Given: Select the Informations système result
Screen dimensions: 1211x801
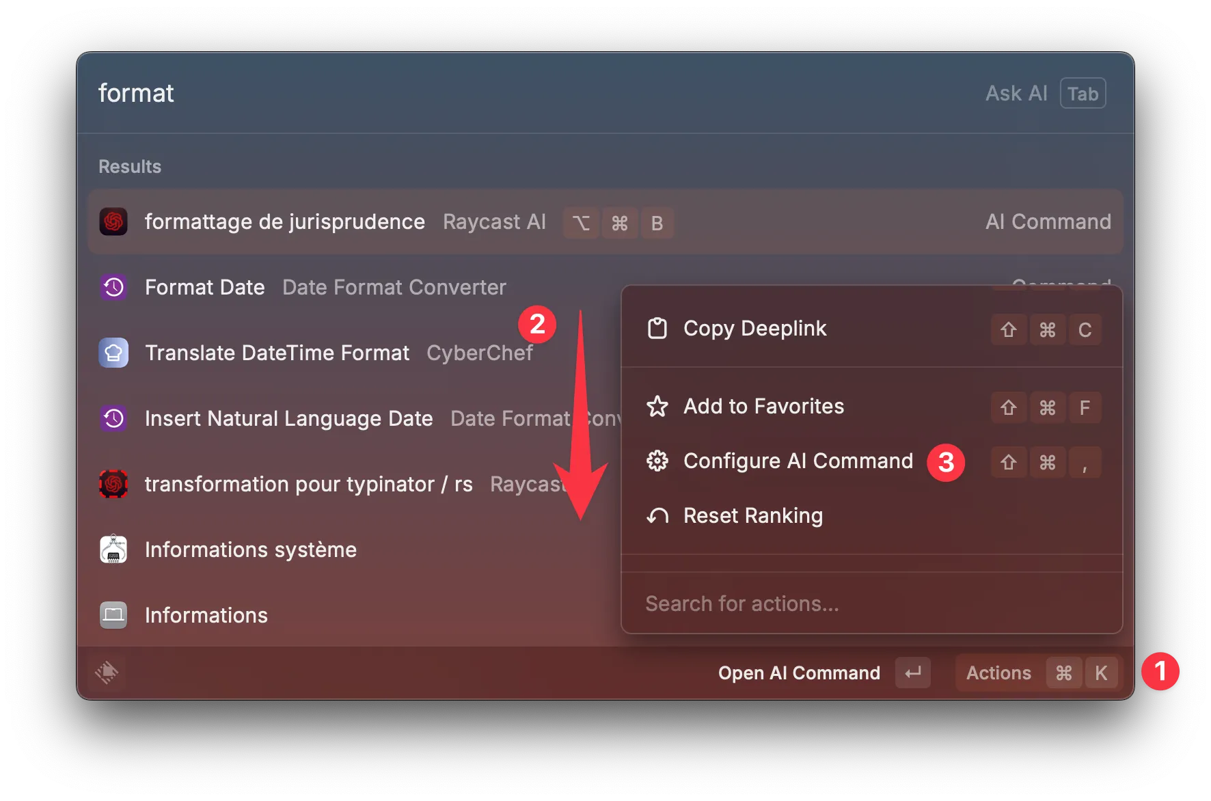Looking at the screenshot, I should point(355,549).
